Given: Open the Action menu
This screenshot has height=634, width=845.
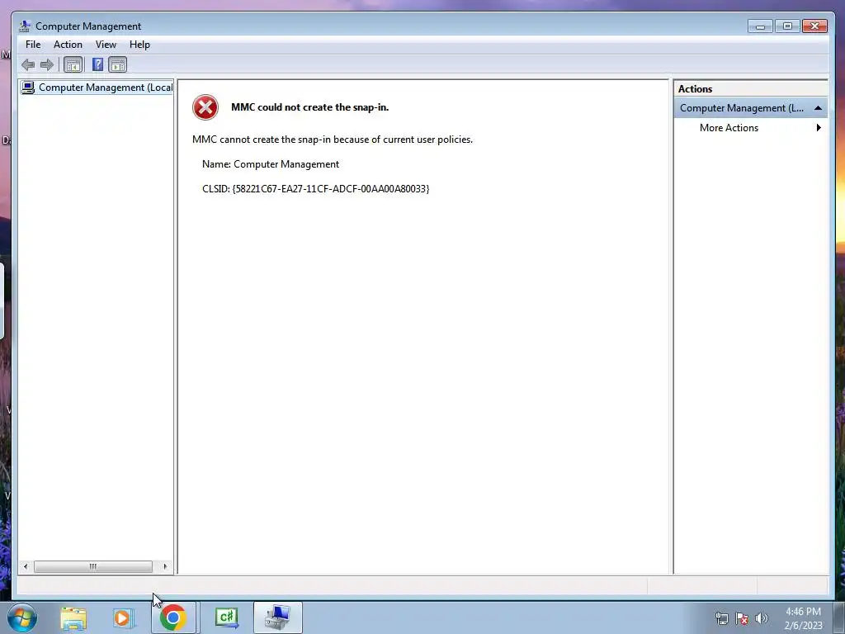Looking at the screenshot, I should pos(68,45).
